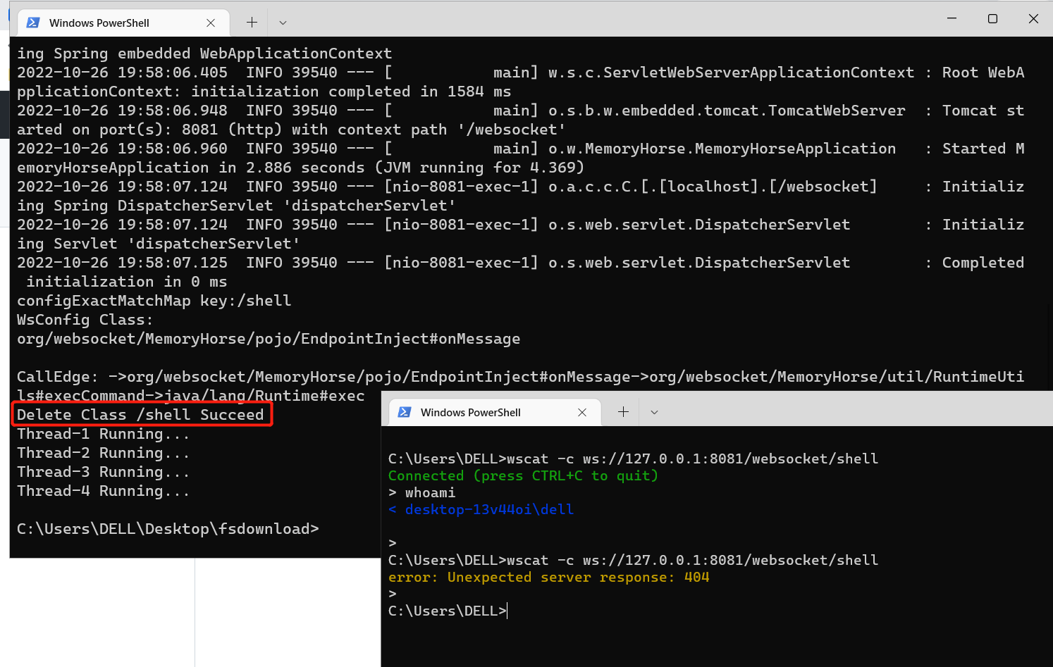Expand the profile dropdown in front PowerShell window
Screen dimensions: 1053x667
[654, 412]
